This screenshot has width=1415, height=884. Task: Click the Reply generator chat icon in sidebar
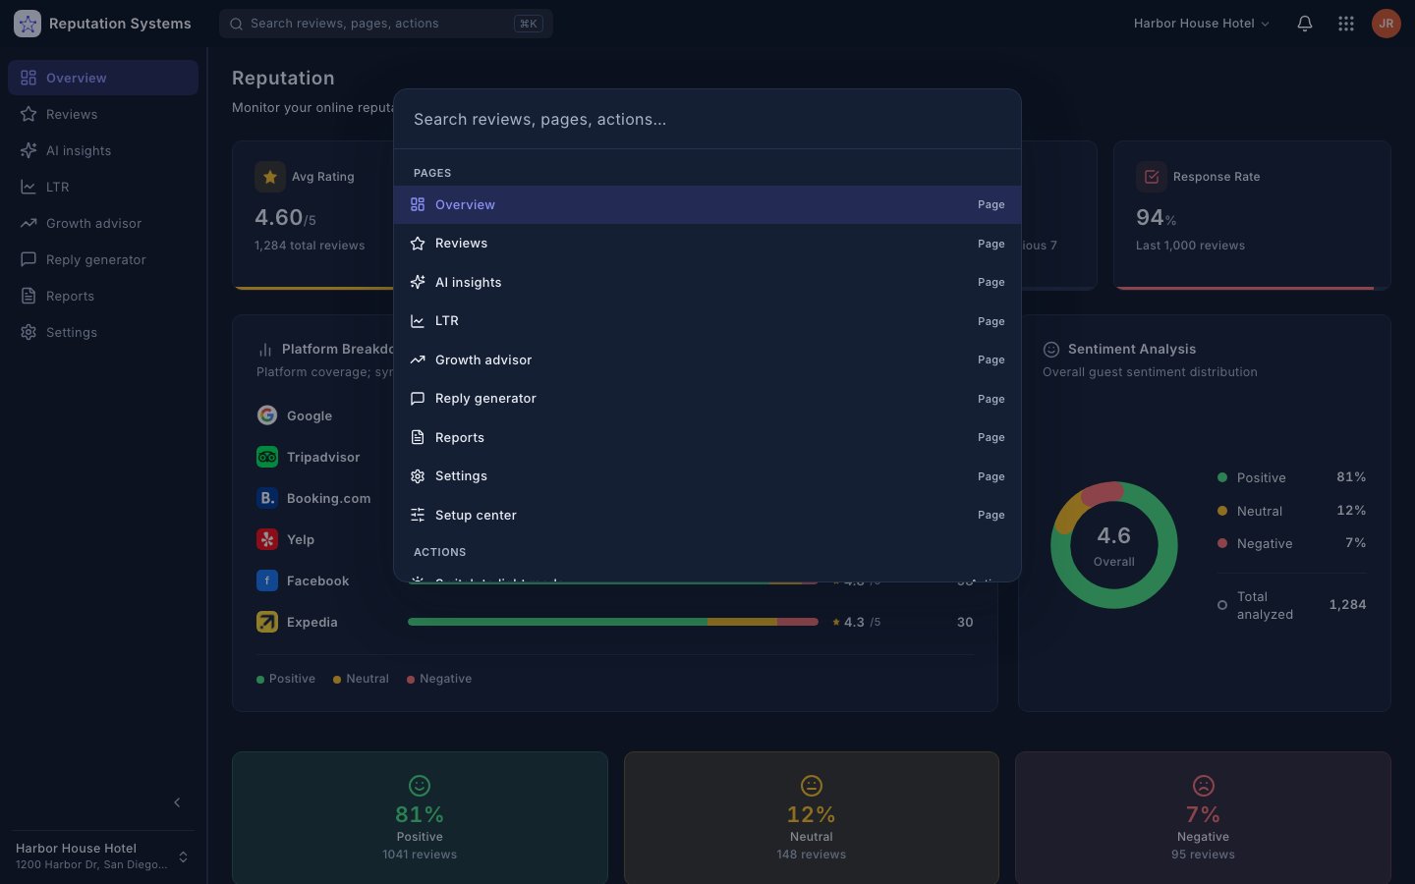28,259
